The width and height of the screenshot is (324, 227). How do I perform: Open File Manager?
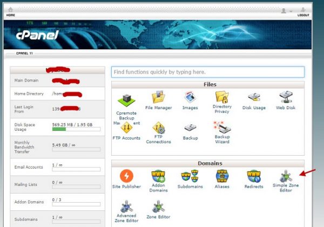point(158,97)
